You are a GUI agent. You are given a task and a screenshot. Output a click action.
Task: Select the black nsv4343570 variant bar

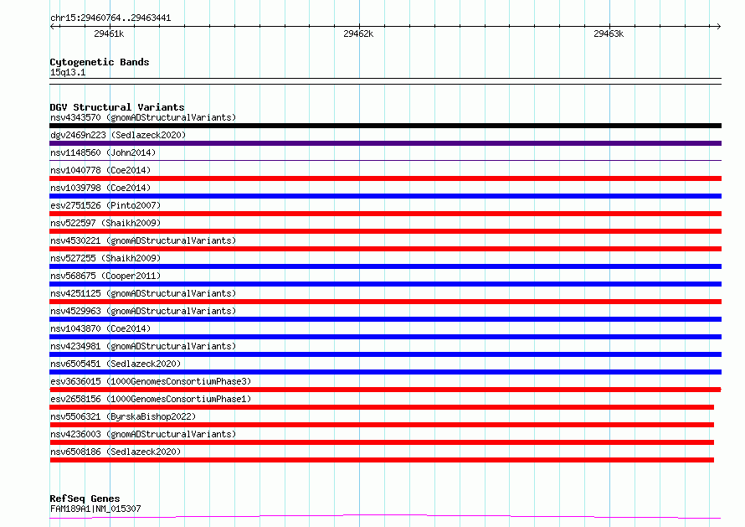click(x=385, y=126)
